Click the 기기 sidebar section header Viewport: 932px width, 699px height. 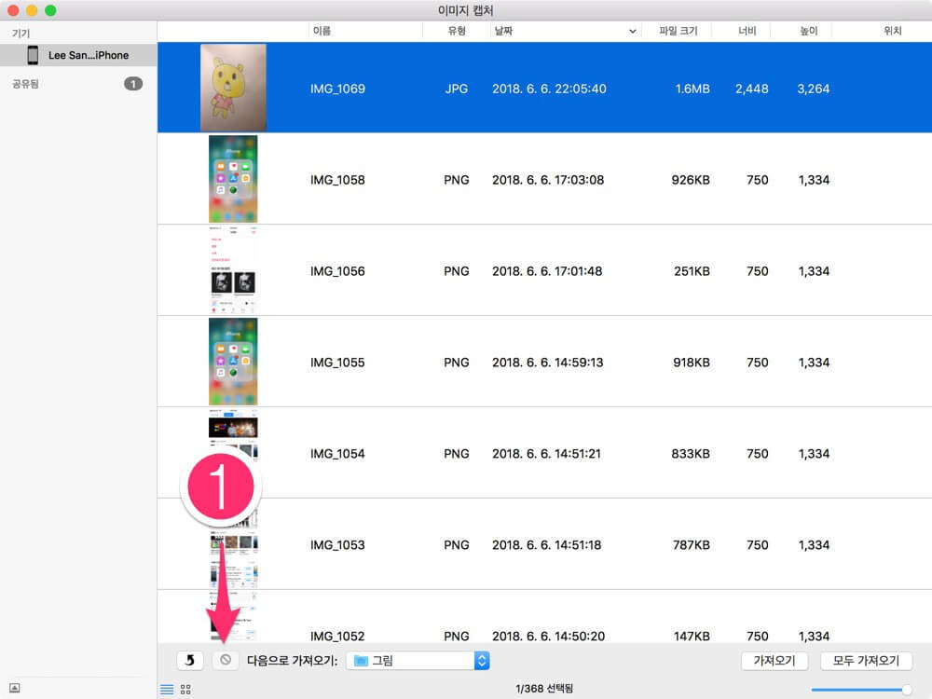[x=21, y=34]
